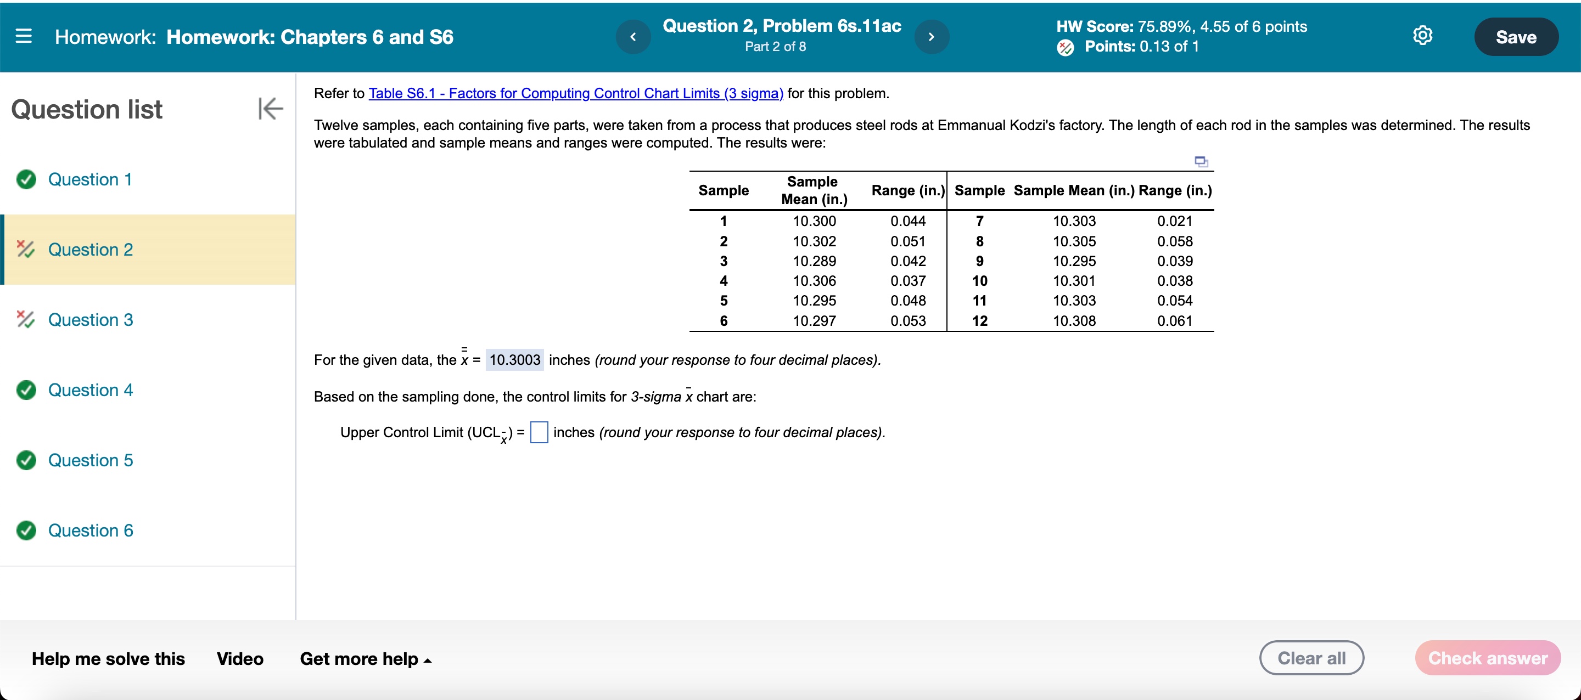Click the partial-credit score icon near Points
The height and width of the screenshot is (700, 1581).
coord(1064,47)
